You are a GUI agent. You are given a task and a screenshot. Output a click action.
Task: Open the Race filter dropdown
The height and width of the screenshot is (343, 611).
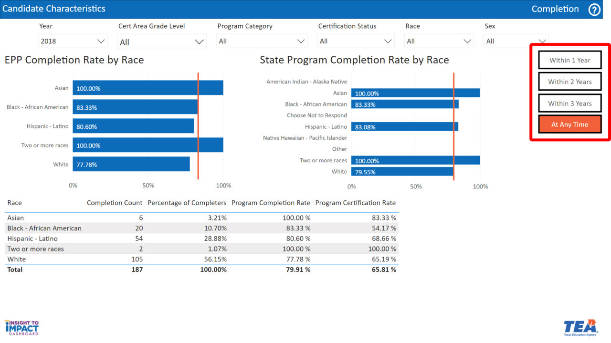click(x=439, y=41)
